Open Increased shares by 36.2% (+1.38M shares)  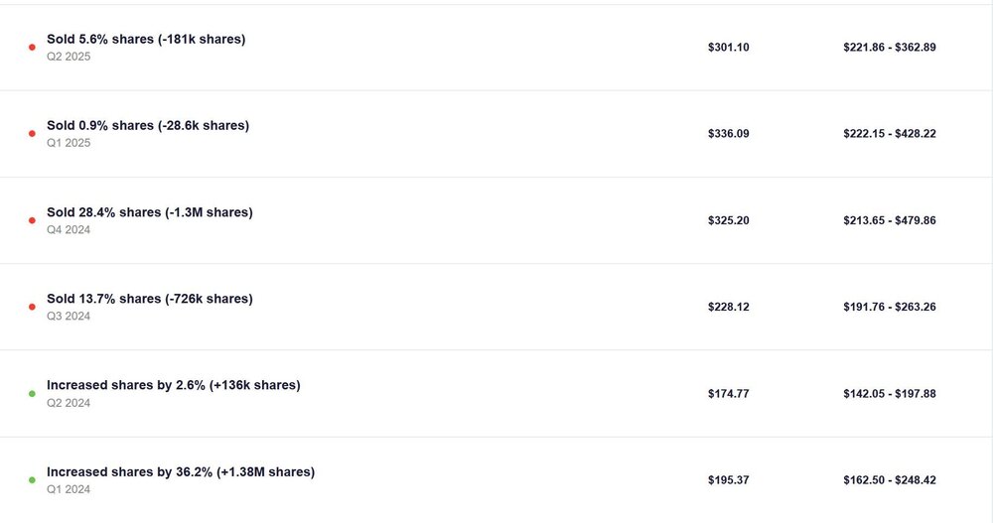[181, 471]
